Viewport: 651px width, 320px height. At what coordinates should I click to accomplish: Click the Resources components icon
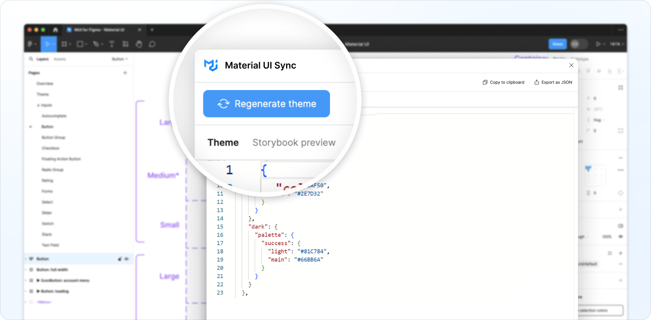point(126,44)
